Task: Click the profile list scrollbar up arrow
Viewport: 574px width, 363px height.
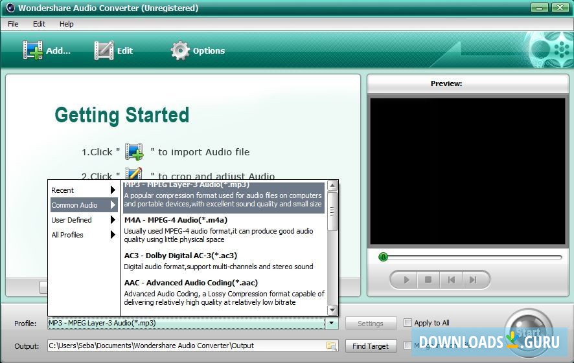Action: click(x=332, y=186)
